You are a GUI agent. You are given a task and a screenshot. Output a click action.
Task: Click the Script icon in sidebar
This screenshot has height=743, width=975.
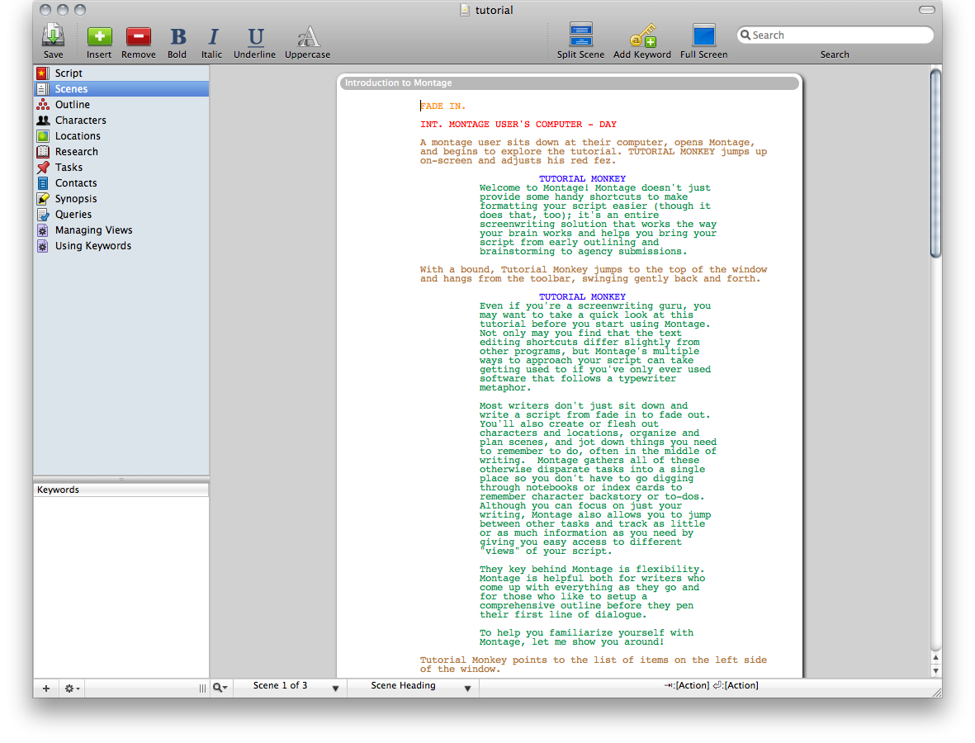(x=43, y=73)
